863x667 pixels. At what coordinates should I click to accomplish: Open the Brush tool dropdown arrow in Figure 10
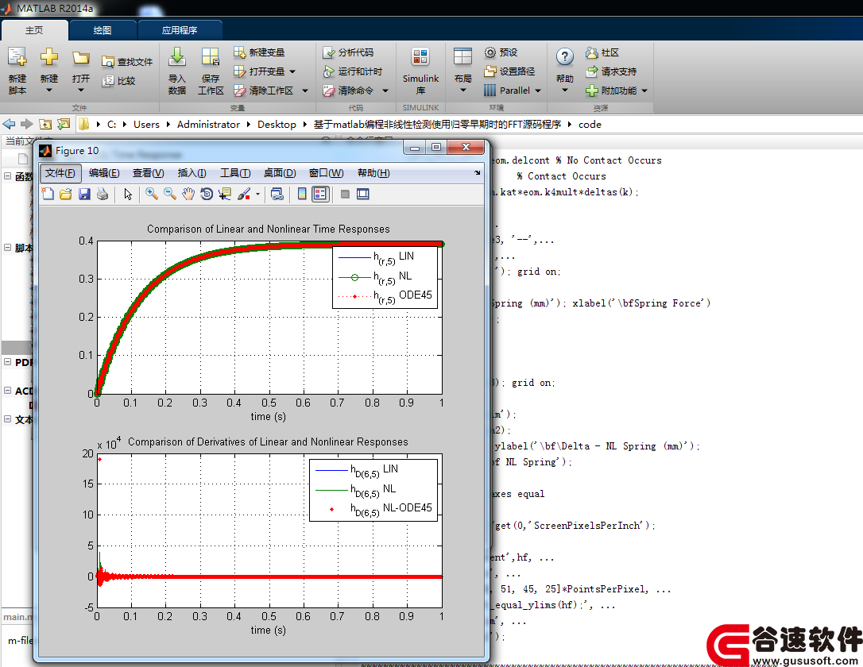257,194
